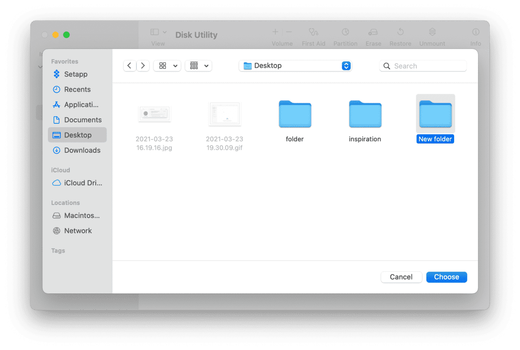Select the folder named "folder"

(x=295, y=114)
